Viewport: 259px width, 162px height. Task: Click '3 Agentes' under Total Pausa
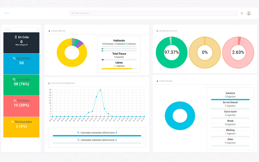coord(119,57)
